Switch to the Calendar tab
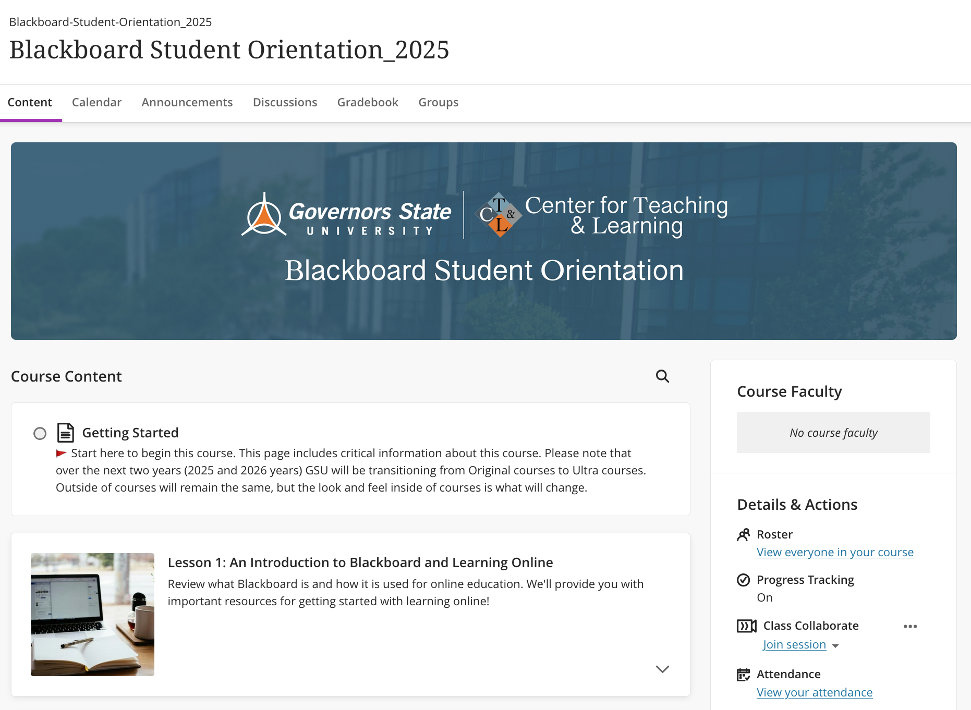This screenshot has height=710, width=971. 96,102
